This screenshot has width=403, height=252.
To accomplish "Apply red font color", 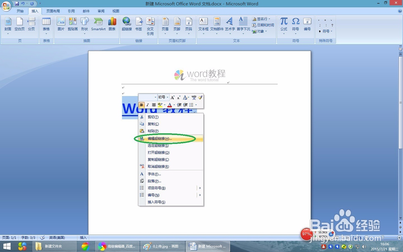I will click(170, 105).
